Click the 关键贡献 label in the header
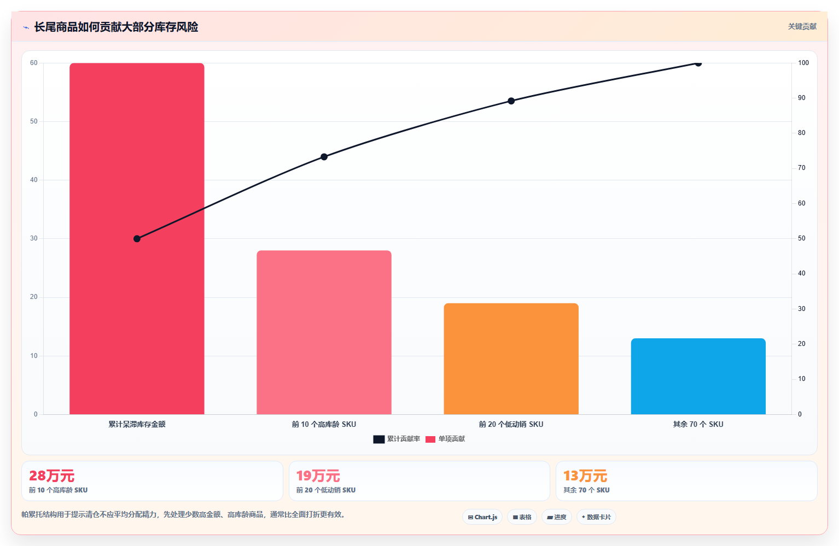The width and height of the screenshot is (839, 546). (x=802, y=27)
